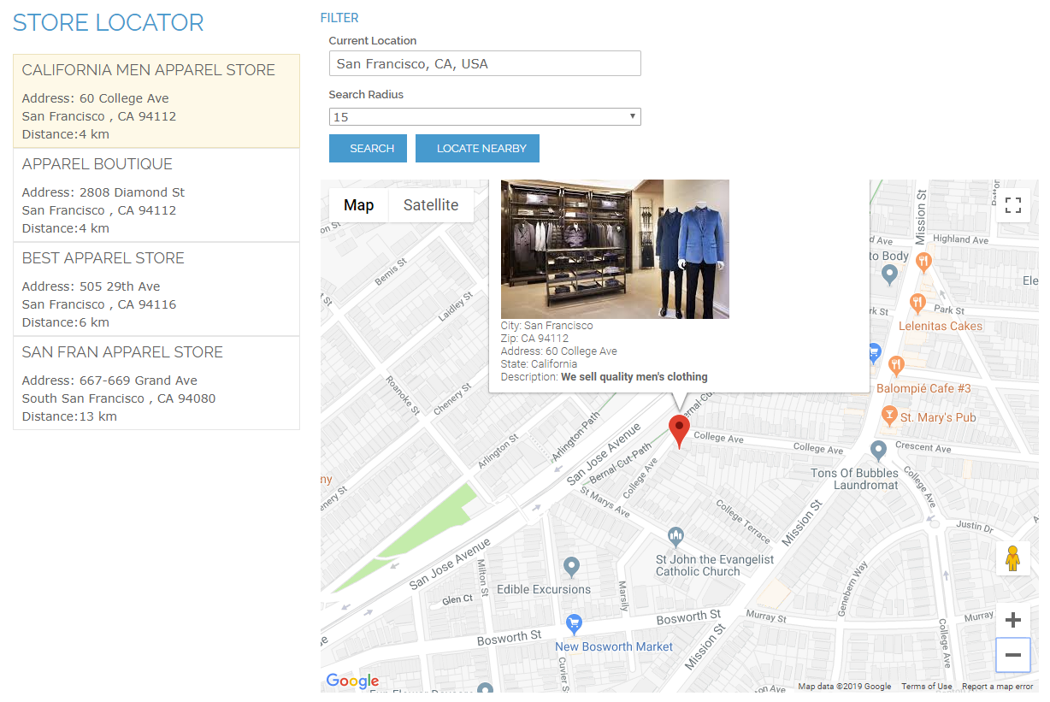This screenshot has height=702, width=1050.
Task: Click the Balompié Cafe #3 restaurant marker
Action: pos(896,365)
